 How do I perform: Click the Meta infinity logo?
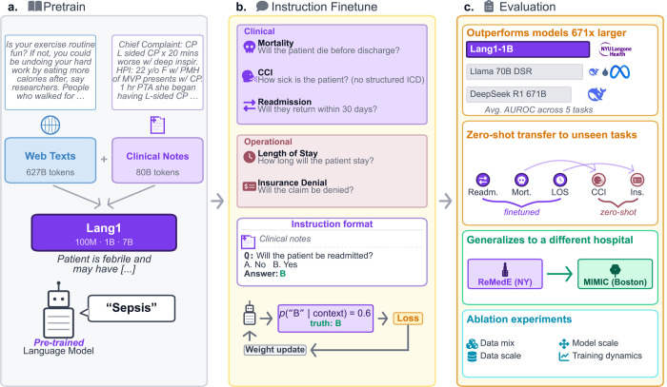point(619,72)
